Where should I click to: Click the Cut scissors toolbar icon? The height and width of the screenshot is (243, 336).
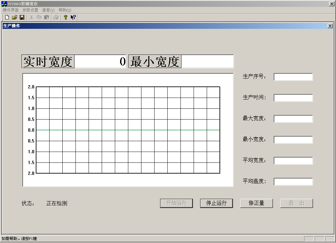(32, 17)
